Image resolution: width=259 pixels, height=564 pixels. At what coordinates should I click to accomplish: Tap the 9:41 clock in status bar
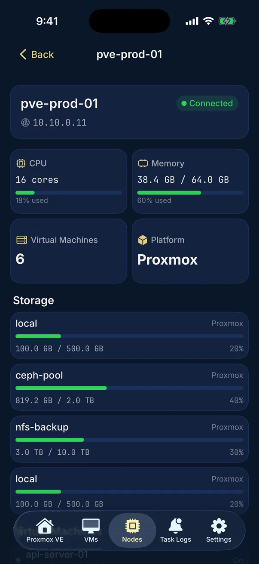pos(47,21)
